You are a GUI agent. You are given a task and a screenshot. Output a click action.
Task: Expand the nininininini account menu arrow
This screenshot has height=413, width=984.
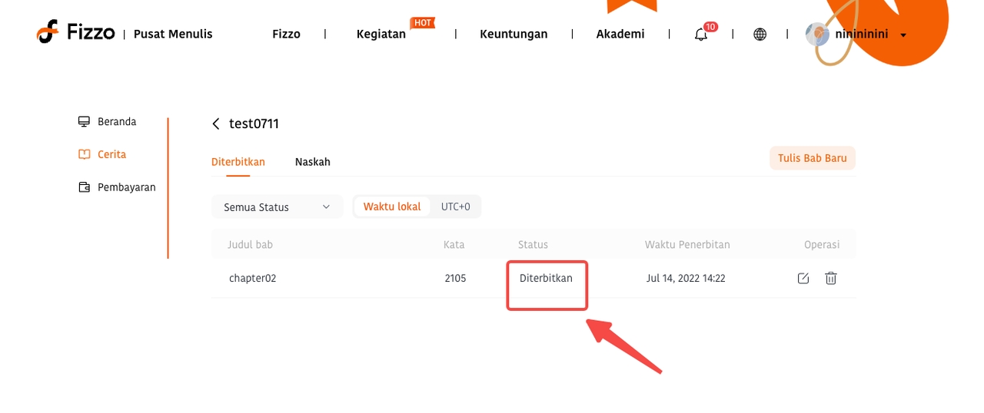(903, 35)
